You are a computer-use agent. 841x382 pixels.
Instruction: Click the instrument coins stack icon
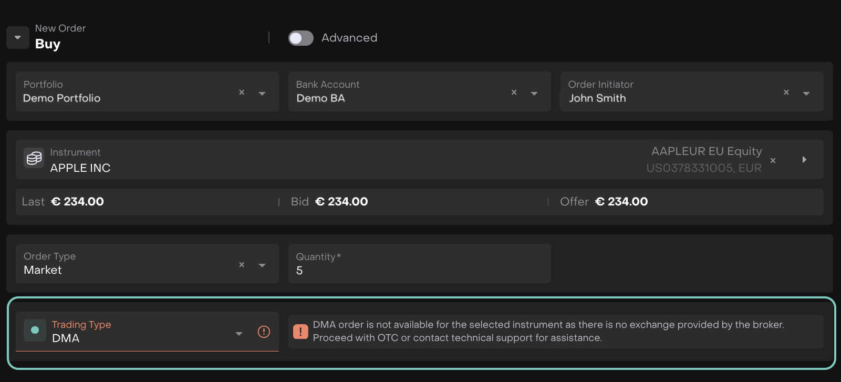[34, 158]
